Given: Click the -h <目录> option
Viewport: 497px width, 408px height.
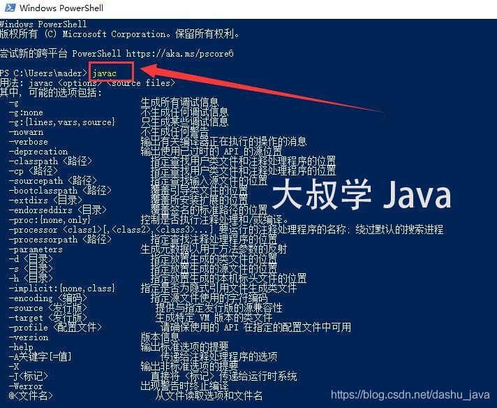Looking at the screenshot, I should [x=31, y=279].
